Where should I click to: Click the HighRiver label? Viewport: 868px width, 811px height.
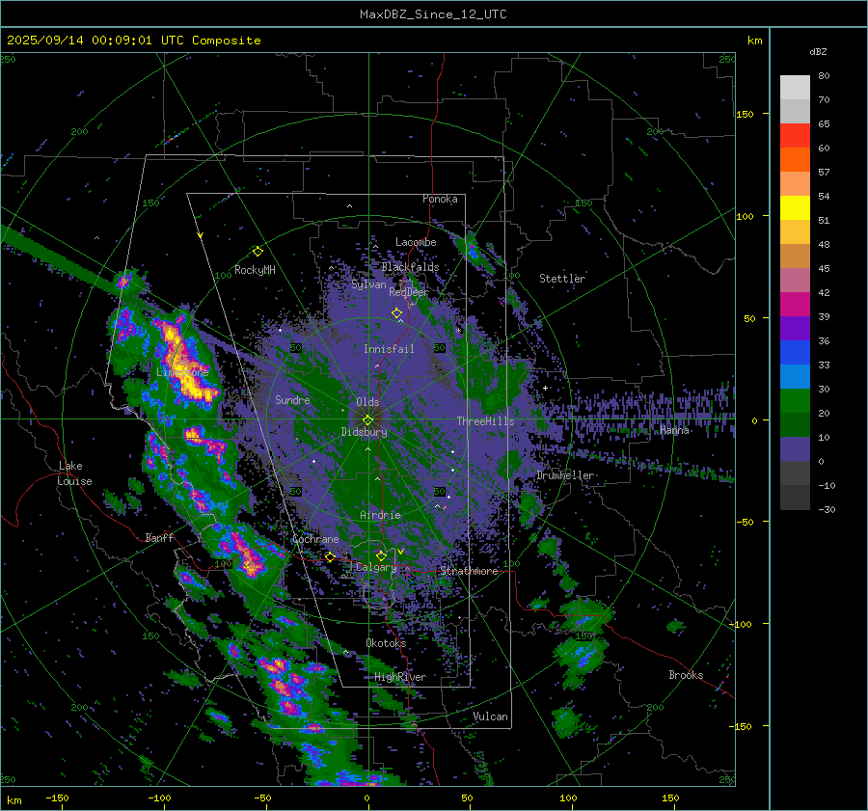[x=400, y=677]
